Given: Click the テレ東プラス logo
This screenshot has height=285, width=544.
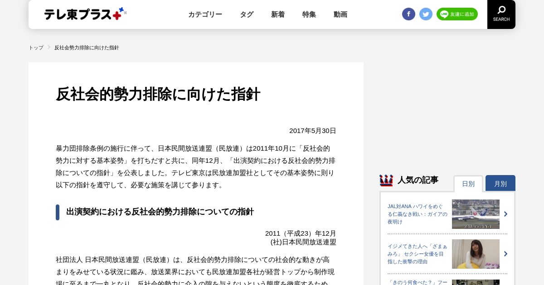Looking at the screenshot, I should click(x=85, y=14).
